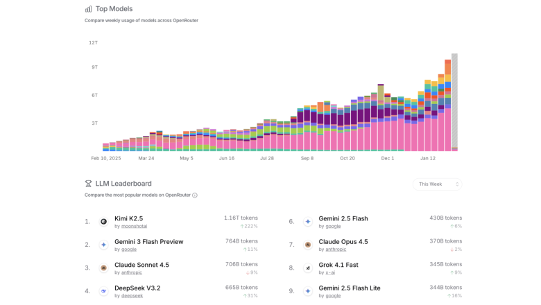541x305 pixels.
Task: Click the Claude Opus 4.5 icon
Action: 307,245
